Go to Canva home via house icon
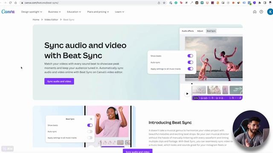The image size is (273, 153). tap(255, 12)
